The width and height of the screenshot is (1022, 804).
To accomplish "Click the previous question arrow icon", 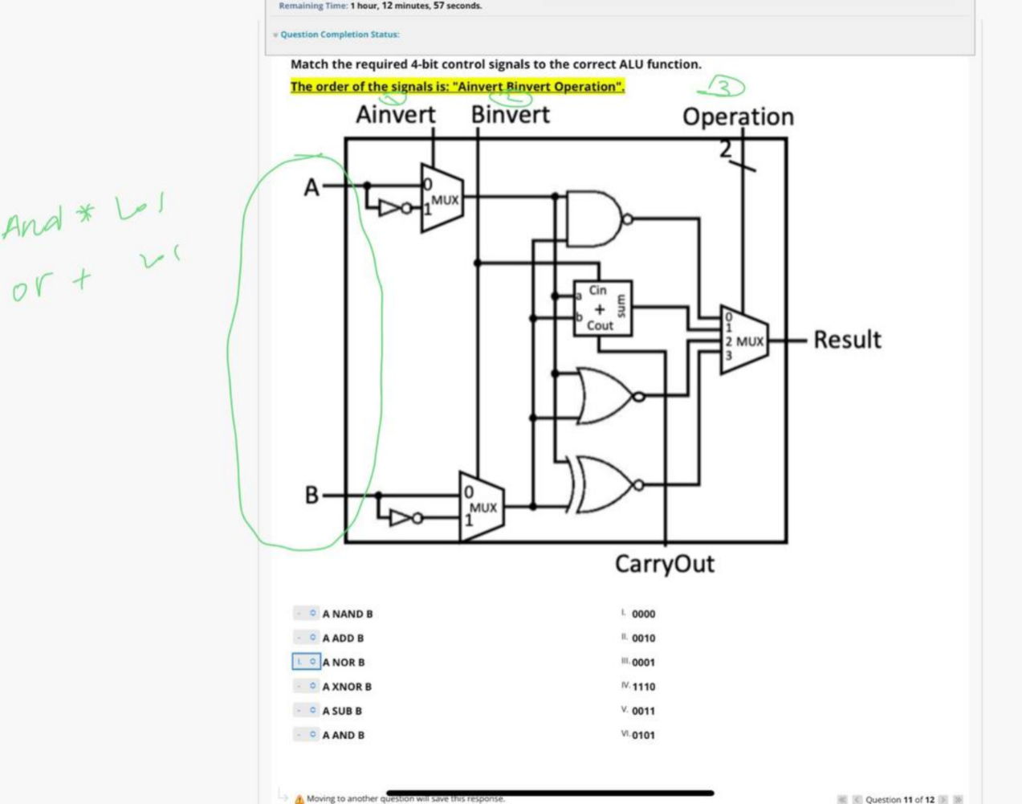I will tap(857, 799).
